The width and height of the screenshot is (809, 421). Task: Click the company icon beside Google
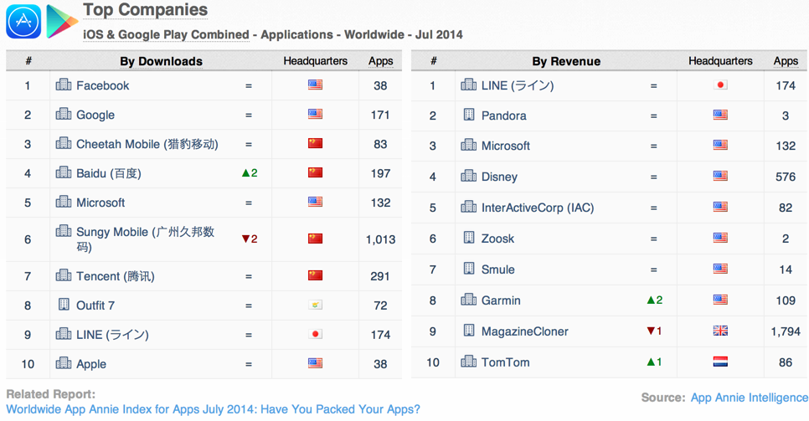pyautogui.click(x=64, y=114)
